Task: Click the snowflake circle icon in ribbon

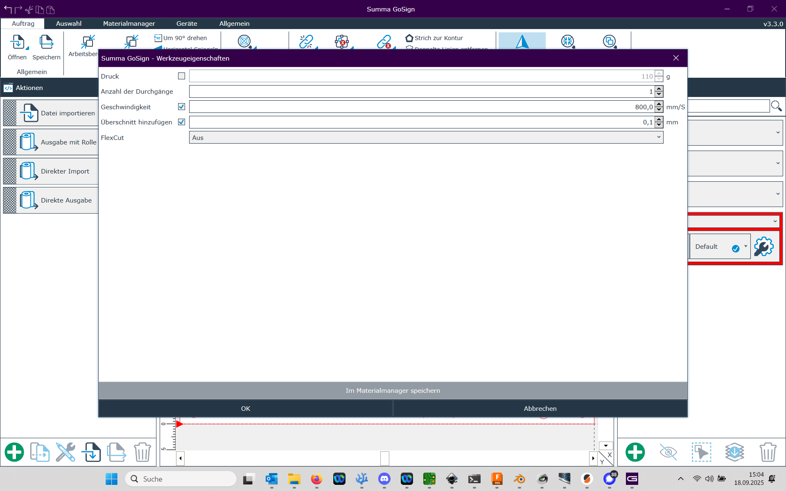Action: coord(568,41)
